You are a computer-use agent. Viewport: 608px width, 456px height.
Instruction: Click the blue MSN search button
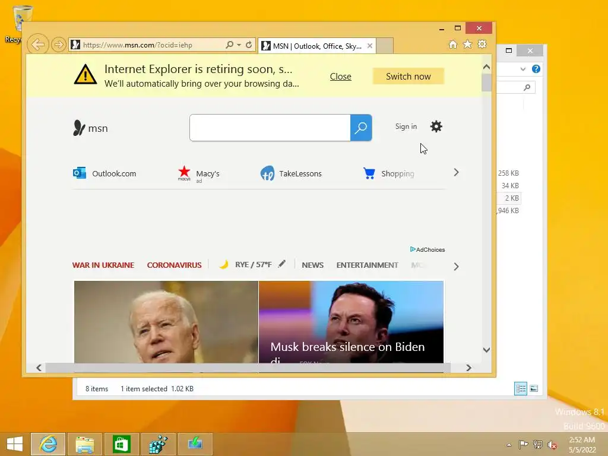click(x=361, y=128)
